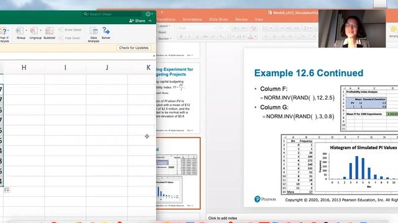Toggle Underline in PowerPoint ribbon
The image size is (398, 223).
pos(197,37)
